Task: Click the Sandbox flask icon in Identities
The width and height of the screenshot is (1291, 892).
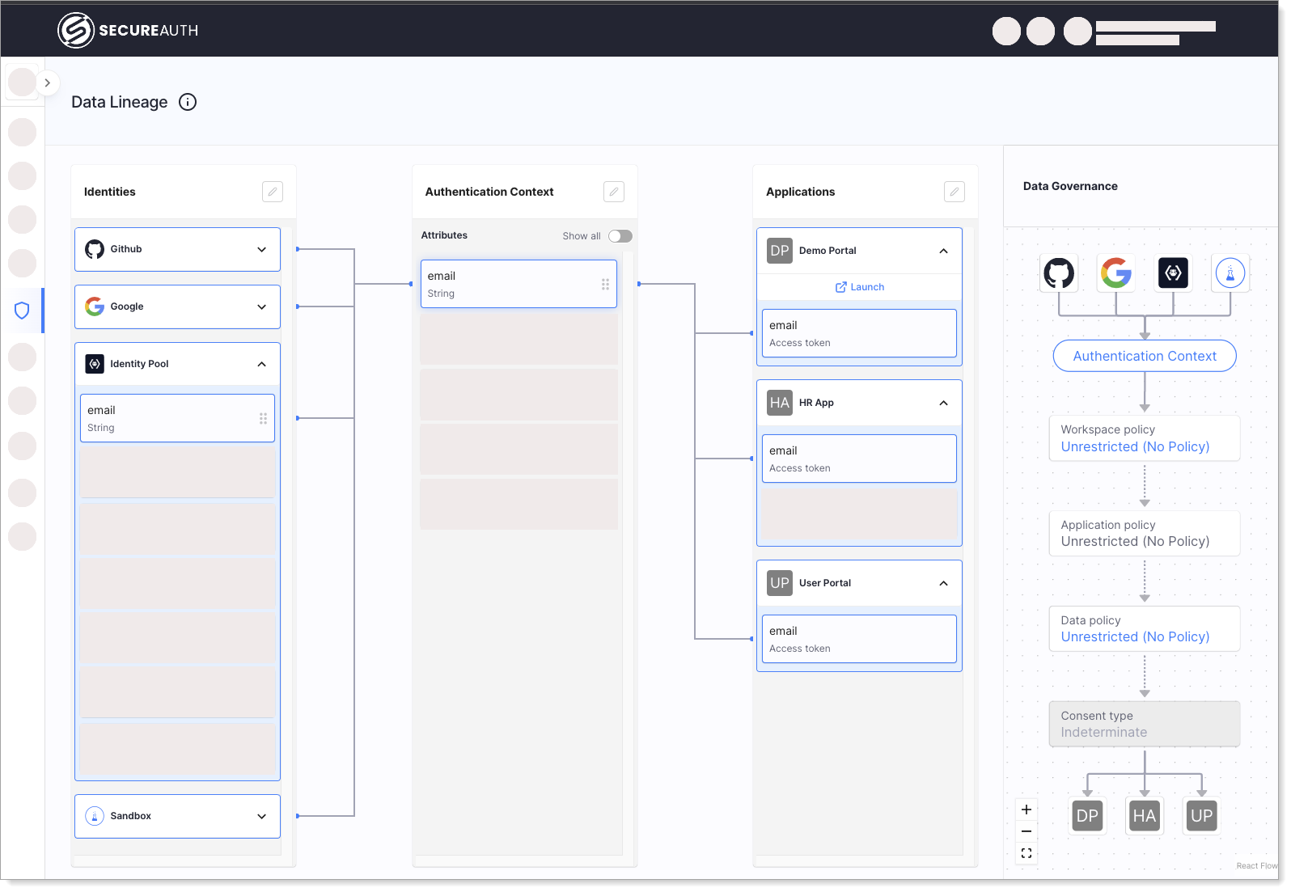Action: click(x=95, y=816)
